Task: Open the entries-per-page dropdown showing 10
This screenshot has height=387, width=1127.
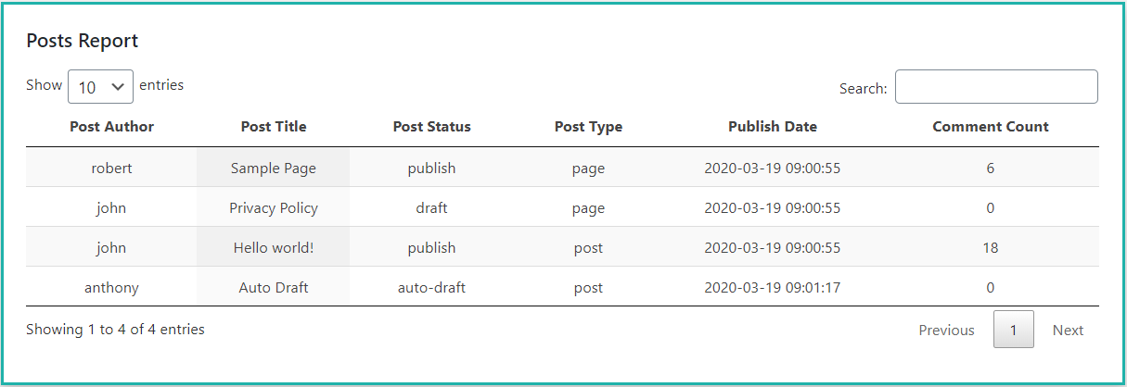Action: [100, 86]
